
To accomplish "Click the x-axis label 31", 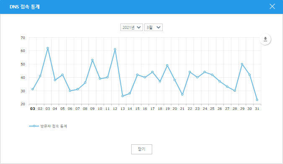I will tap(257, 109).
